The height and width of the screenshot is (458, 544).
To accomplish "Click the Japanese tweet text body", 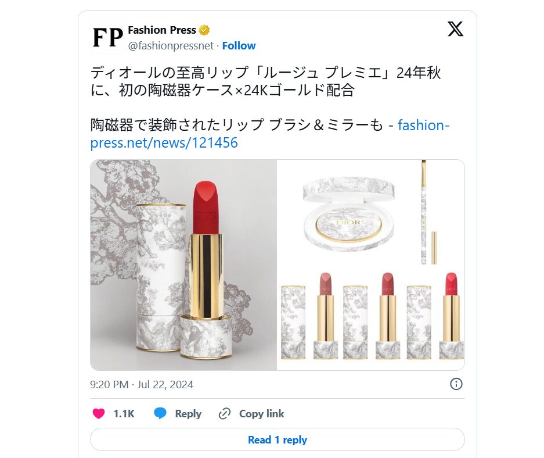I will pyautogui.click(x=269, y=108).
